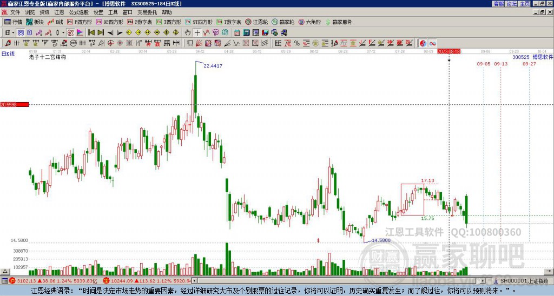Open the P数字表 tool
Screen dimensions: 554x296
pos(140,22)
